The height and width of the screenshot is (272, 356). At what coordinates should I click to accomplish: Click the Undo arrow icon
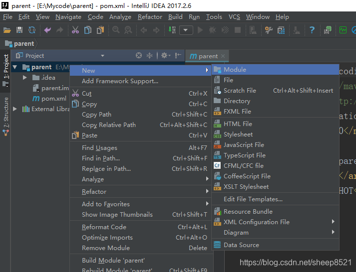pyautogui.click(x=47, y=30)
